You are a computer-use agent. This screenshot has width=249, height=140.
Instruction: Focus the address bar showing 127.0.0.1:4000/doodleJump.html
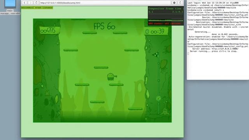(x=105, y=3)
